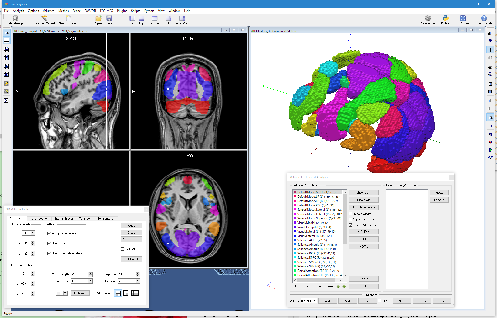Select Visual.Medial (2,-79,12) in VOI list
The width and height of the screenshot is (497, 318).
point(313,223)
